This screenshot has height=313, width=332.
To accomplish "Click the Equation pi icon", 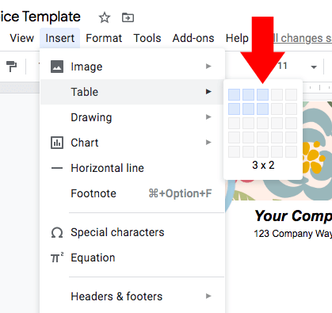I will 57,258.
